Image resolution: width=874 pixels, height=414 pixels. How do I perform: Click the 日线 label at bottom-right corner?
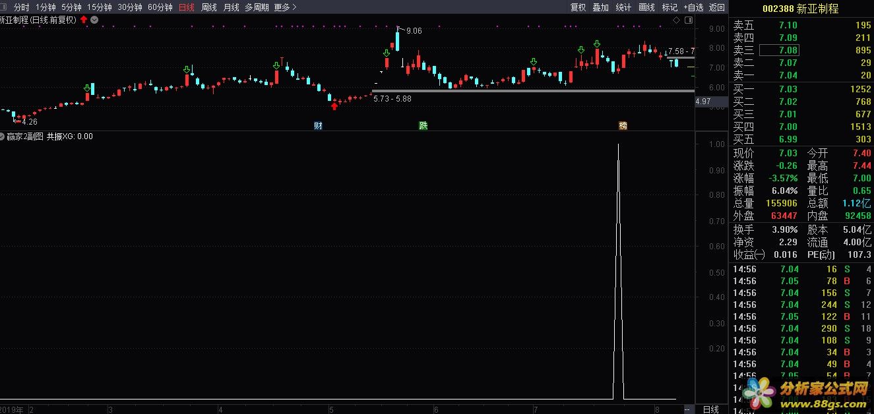point(710,409)
